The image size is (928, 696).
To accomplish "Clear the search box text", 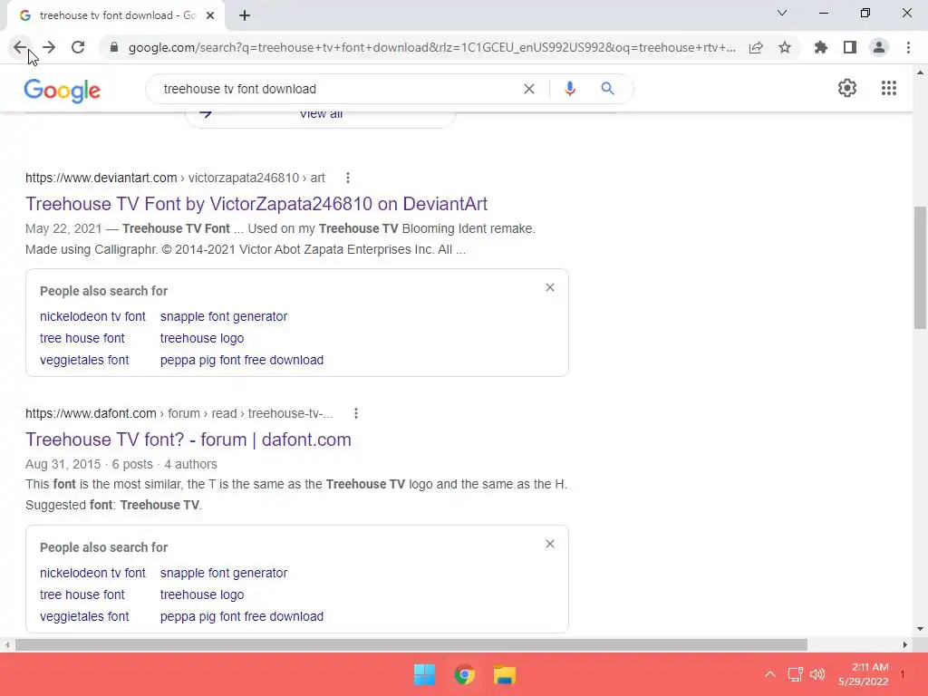I will (x=529, y=89).
